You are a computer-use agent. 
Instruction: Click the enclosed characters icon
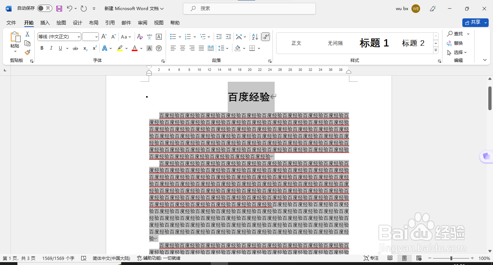[x=159, y=48]
